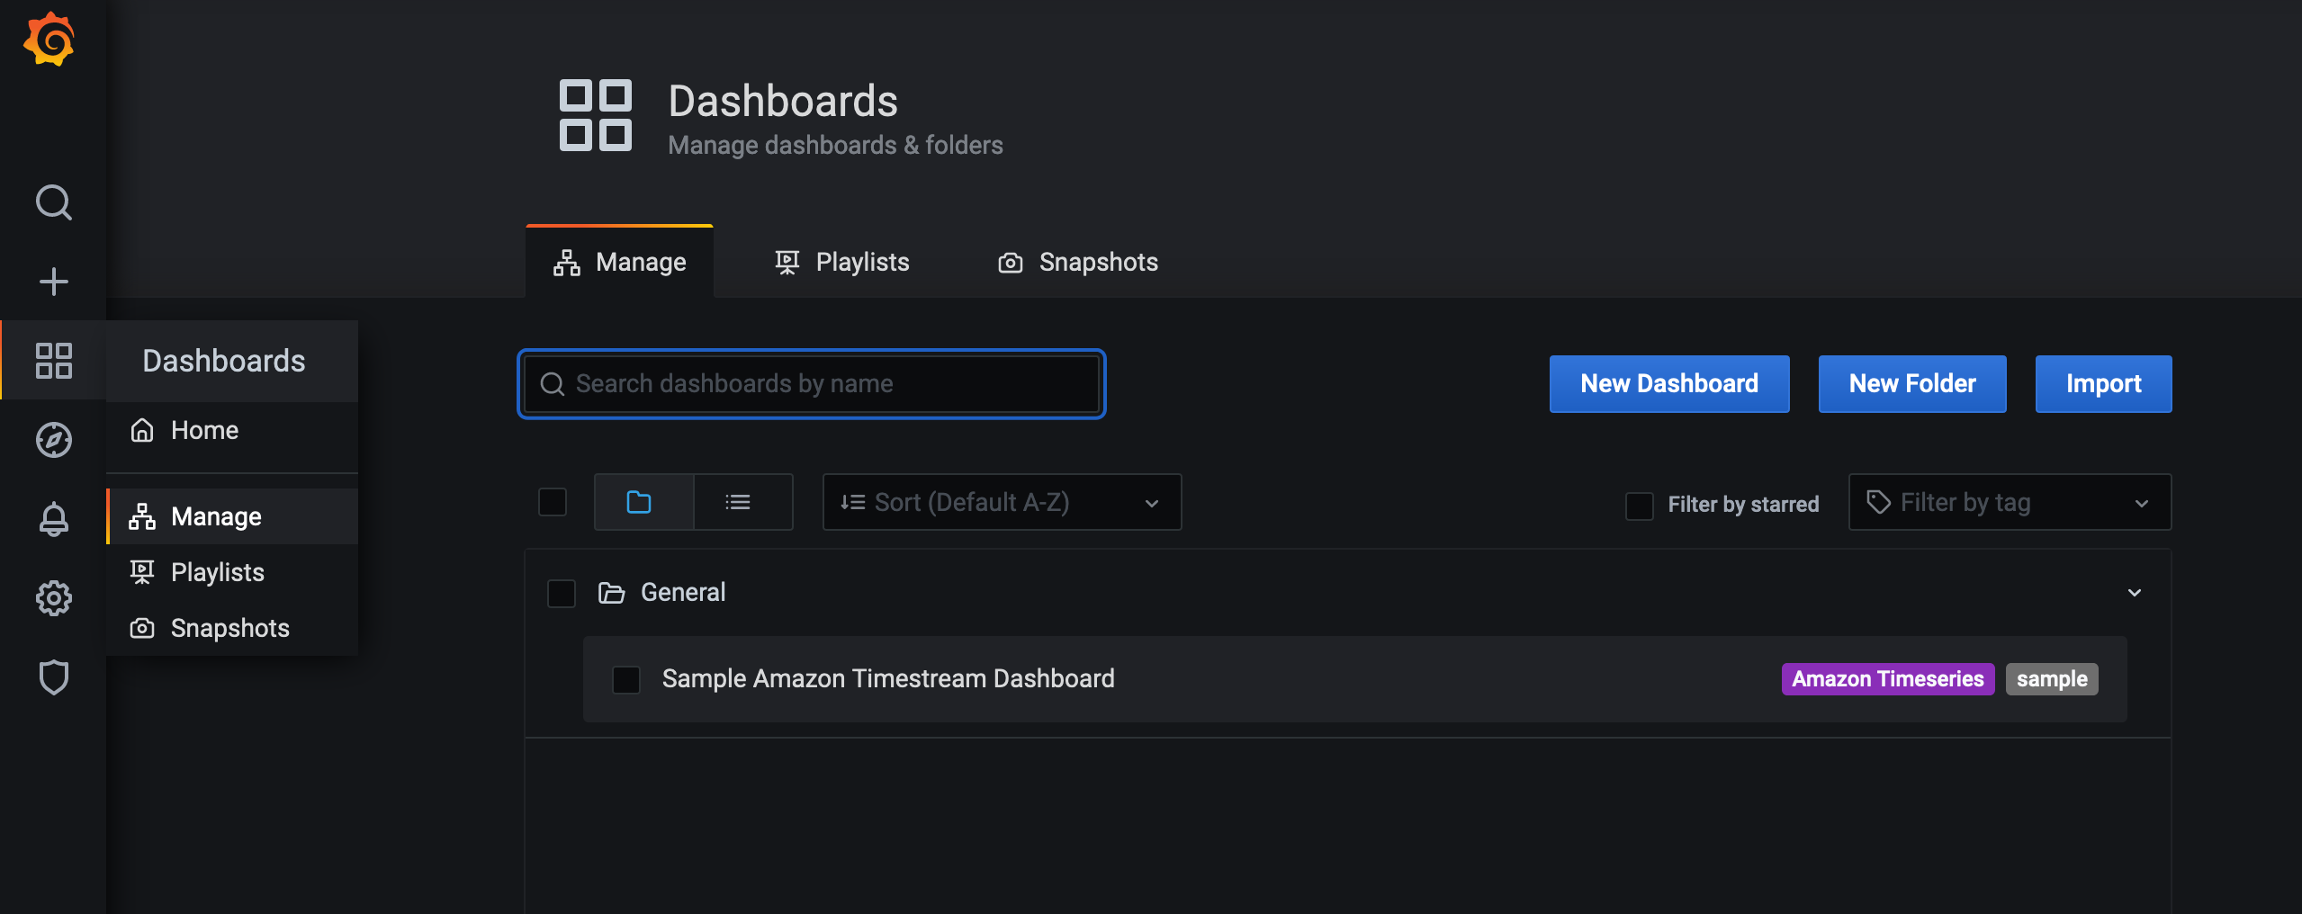Click the Amazon Timeseries purple tag

(1887, 679)
